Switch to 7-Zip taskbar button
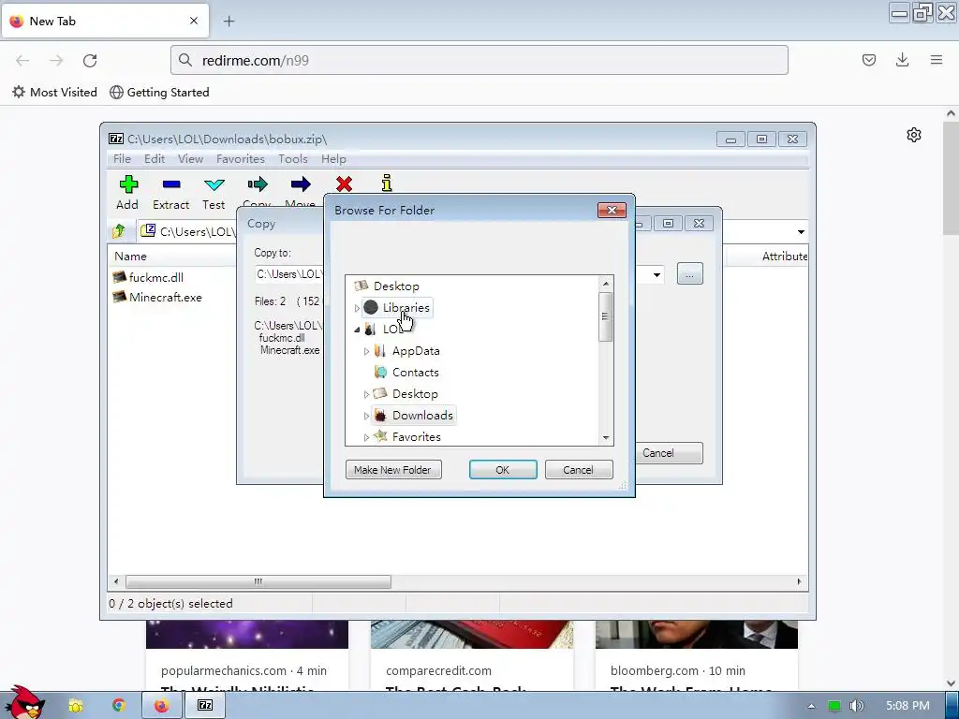 point(205,706)
